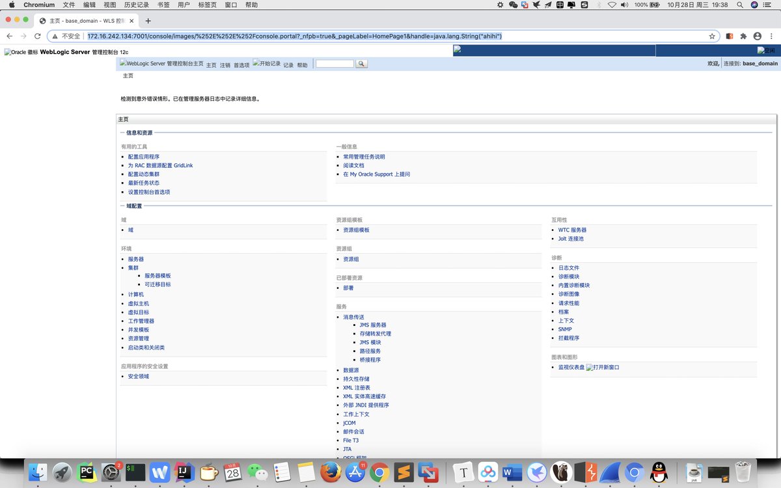Viewport: 781px width, 488px height.
Task: Launch Sublime Text from the Dock
Action: [404, 472]
